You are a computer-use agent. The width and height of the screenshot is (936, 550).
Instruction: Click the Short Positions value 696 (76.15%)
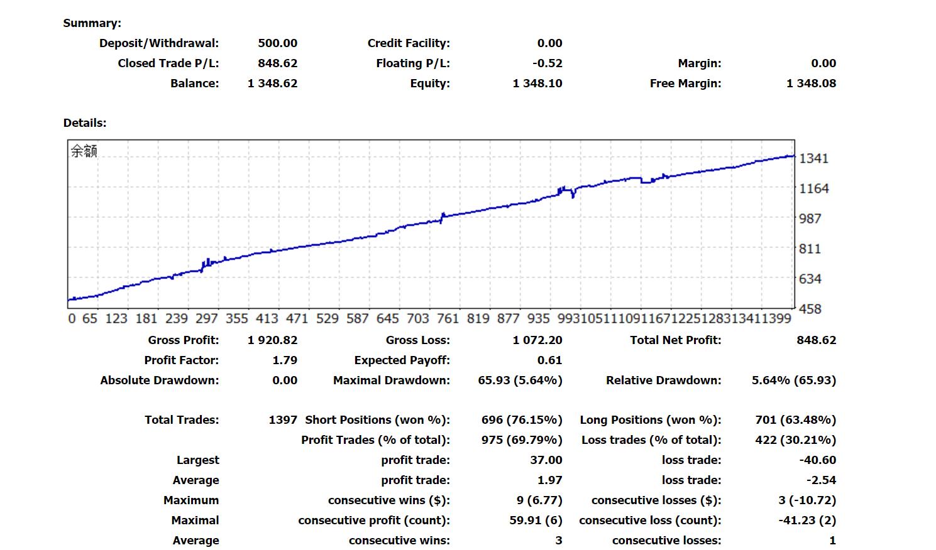[x=522, y=420]
